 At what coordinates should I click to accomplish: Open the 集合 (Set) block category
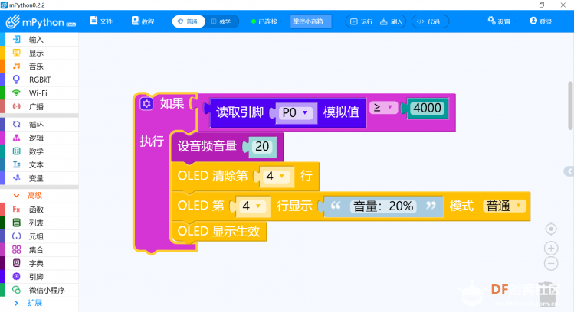tap(39, 250)
